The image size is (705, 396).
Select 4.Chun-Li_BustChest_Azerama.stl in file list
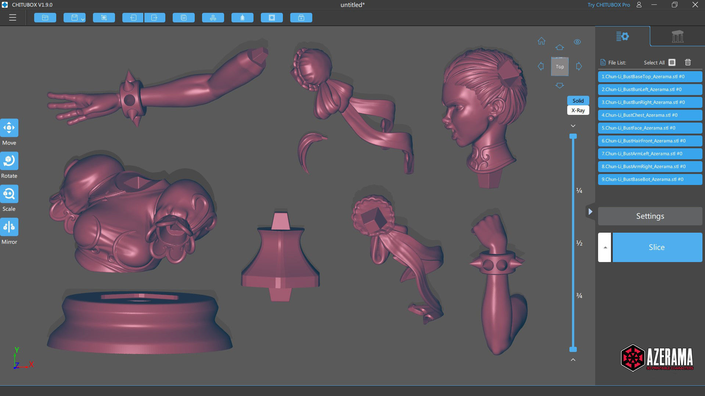click(x=650, y=115)
